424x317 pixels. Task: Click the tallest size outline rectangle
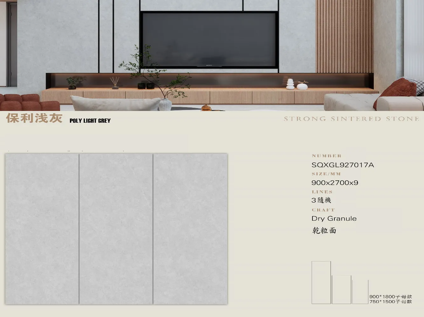point(321,282)
